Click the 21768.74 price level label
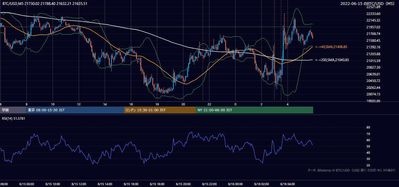 [373, 34]
